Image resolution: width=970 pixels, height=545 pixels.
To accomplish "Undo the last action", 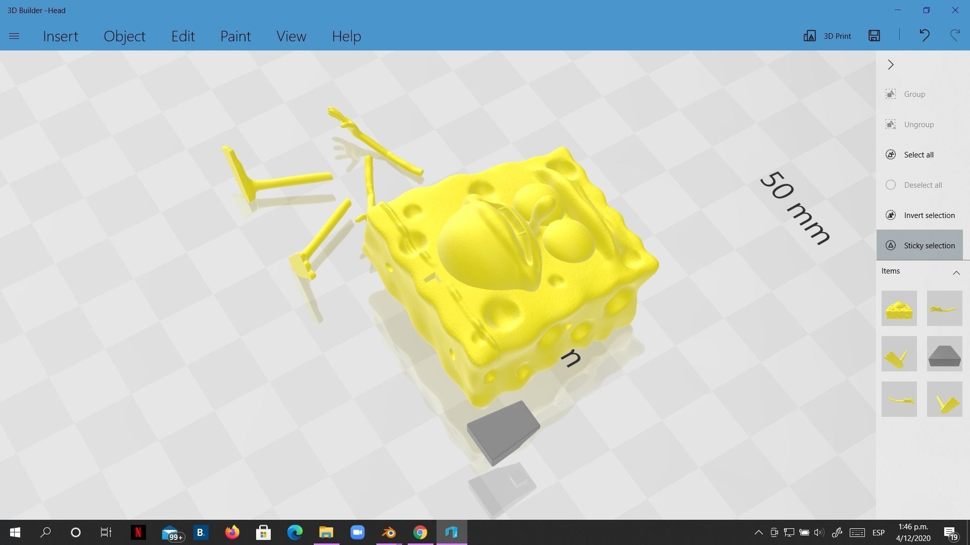I will point(925,35).
